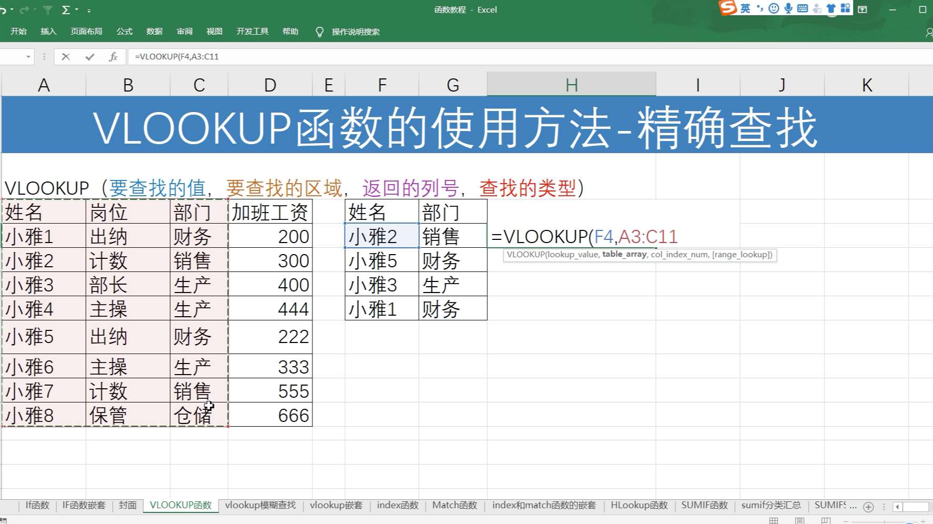Click cell containing 小雅5 in column F
Screen dimensions: 933x524
[x=382, y=260]
